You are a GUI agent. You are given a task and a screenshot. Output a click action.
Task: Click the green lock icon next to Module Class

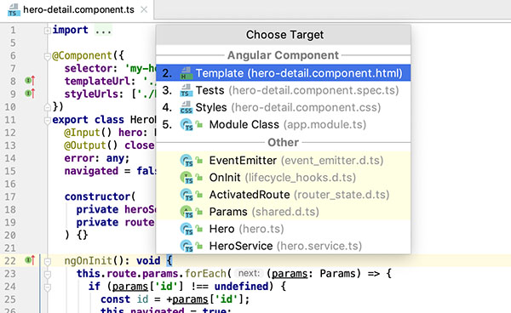tap(199, 124)
